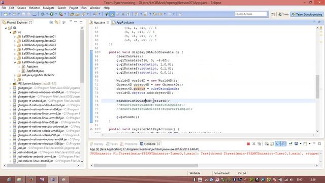Switch to Eclipse in the taskbar
Viewport: 325px width, 183px height.
click(x=53, y=179)
